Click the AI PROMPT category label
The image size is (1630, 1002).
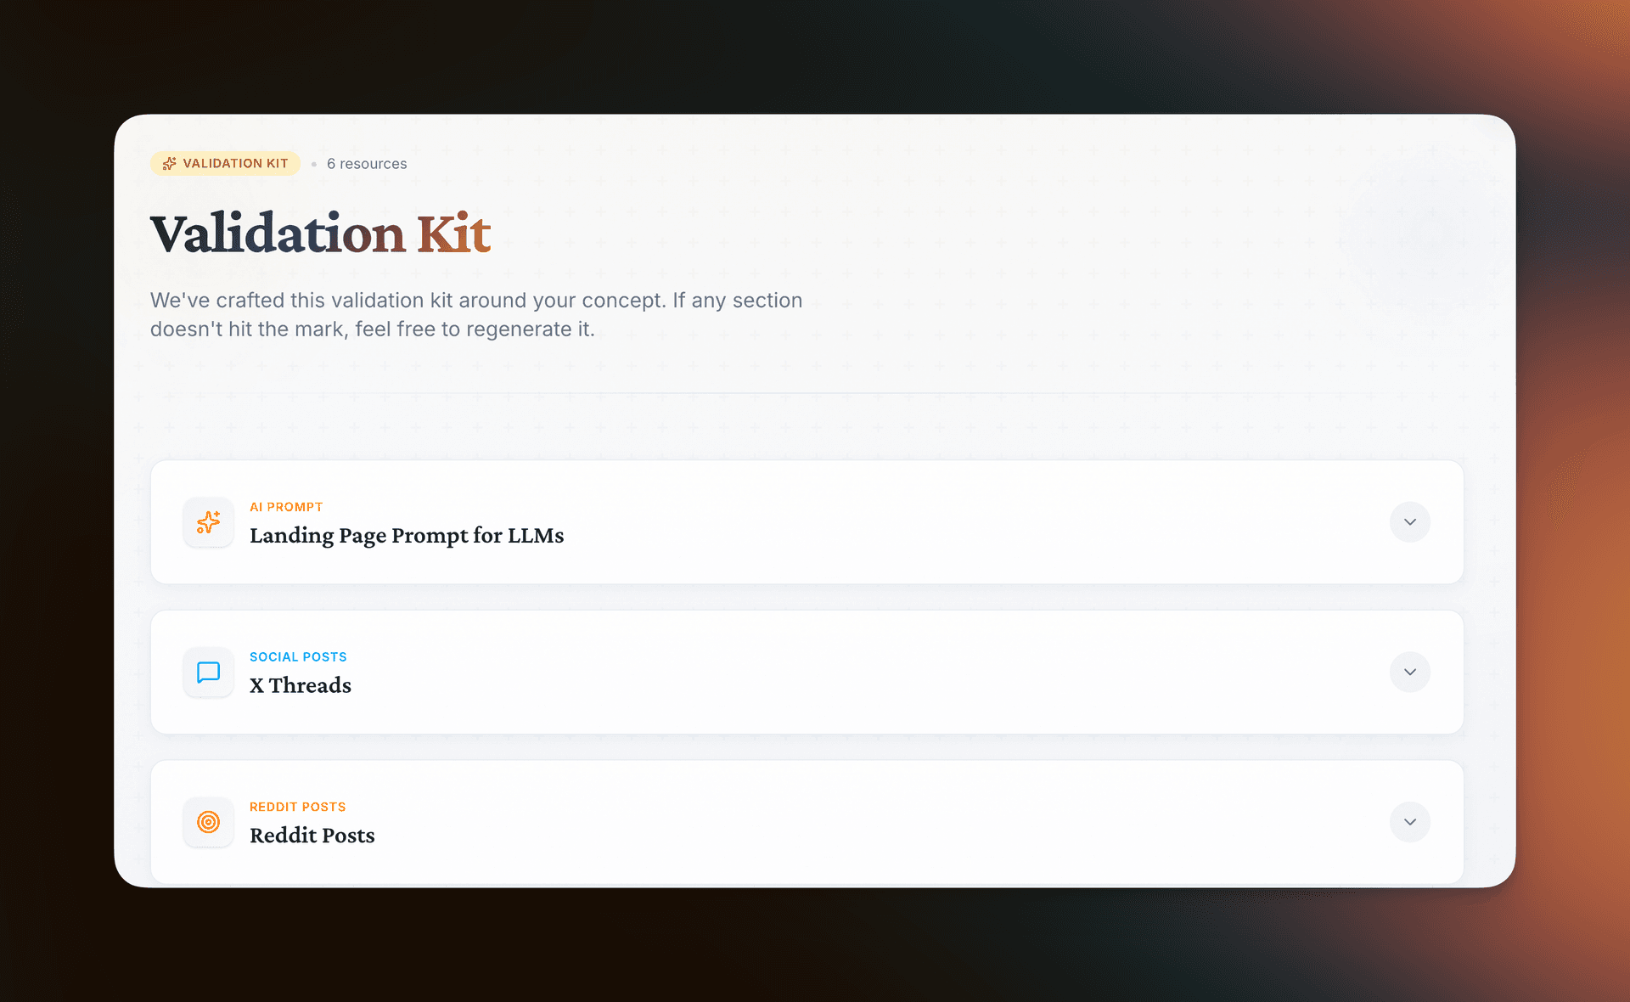(286, 506)
